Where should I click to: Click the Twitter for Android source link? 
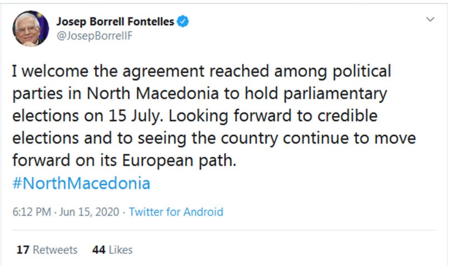tap(176, 212)
